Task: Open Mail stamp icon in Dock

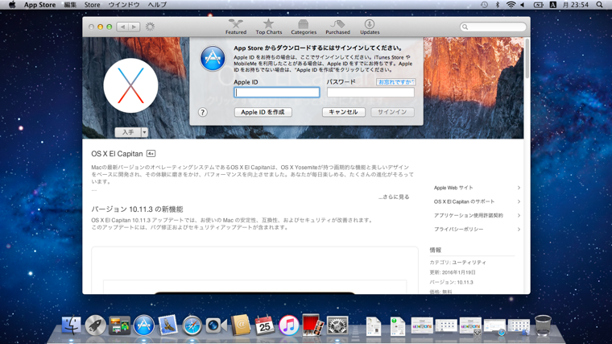Action: (167, 325)
